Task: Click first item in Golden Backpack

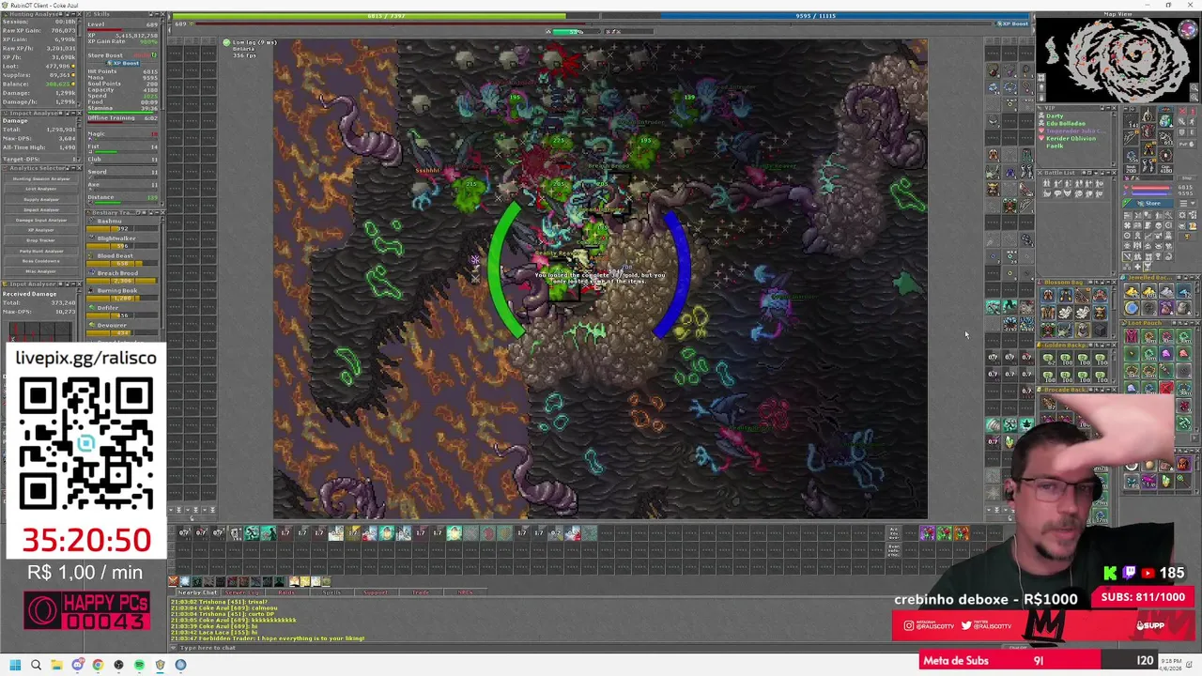Action: click(1048, 359)
